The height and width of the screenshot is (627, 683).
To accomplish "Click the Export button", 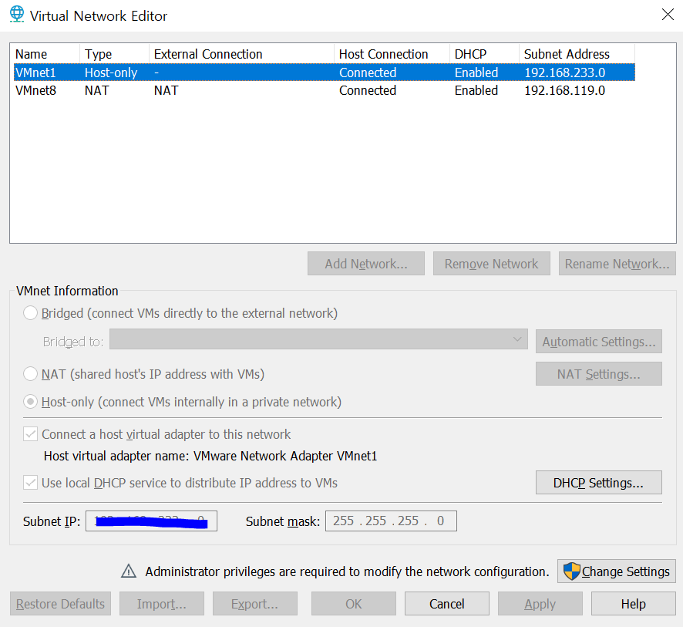I will tap(255, 603).
